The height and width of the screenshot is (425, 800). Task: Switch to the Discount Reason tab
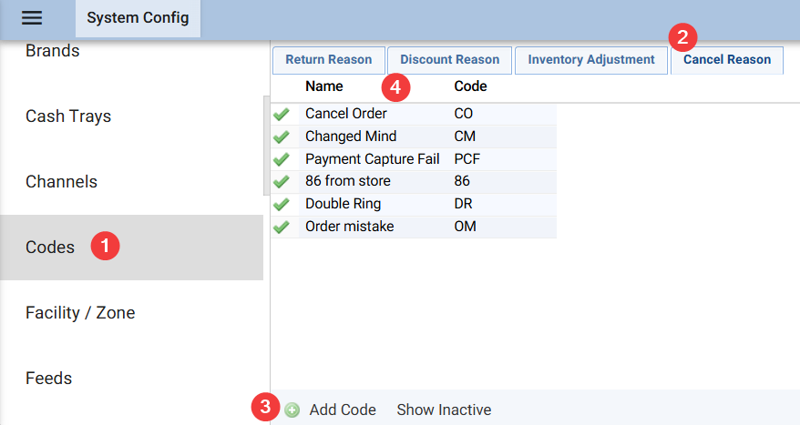tap(449, 60)
